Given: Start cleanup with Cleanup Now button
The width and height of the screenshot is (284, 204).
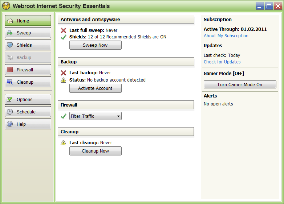Looking at the screenshot, I should pos(95,151).
